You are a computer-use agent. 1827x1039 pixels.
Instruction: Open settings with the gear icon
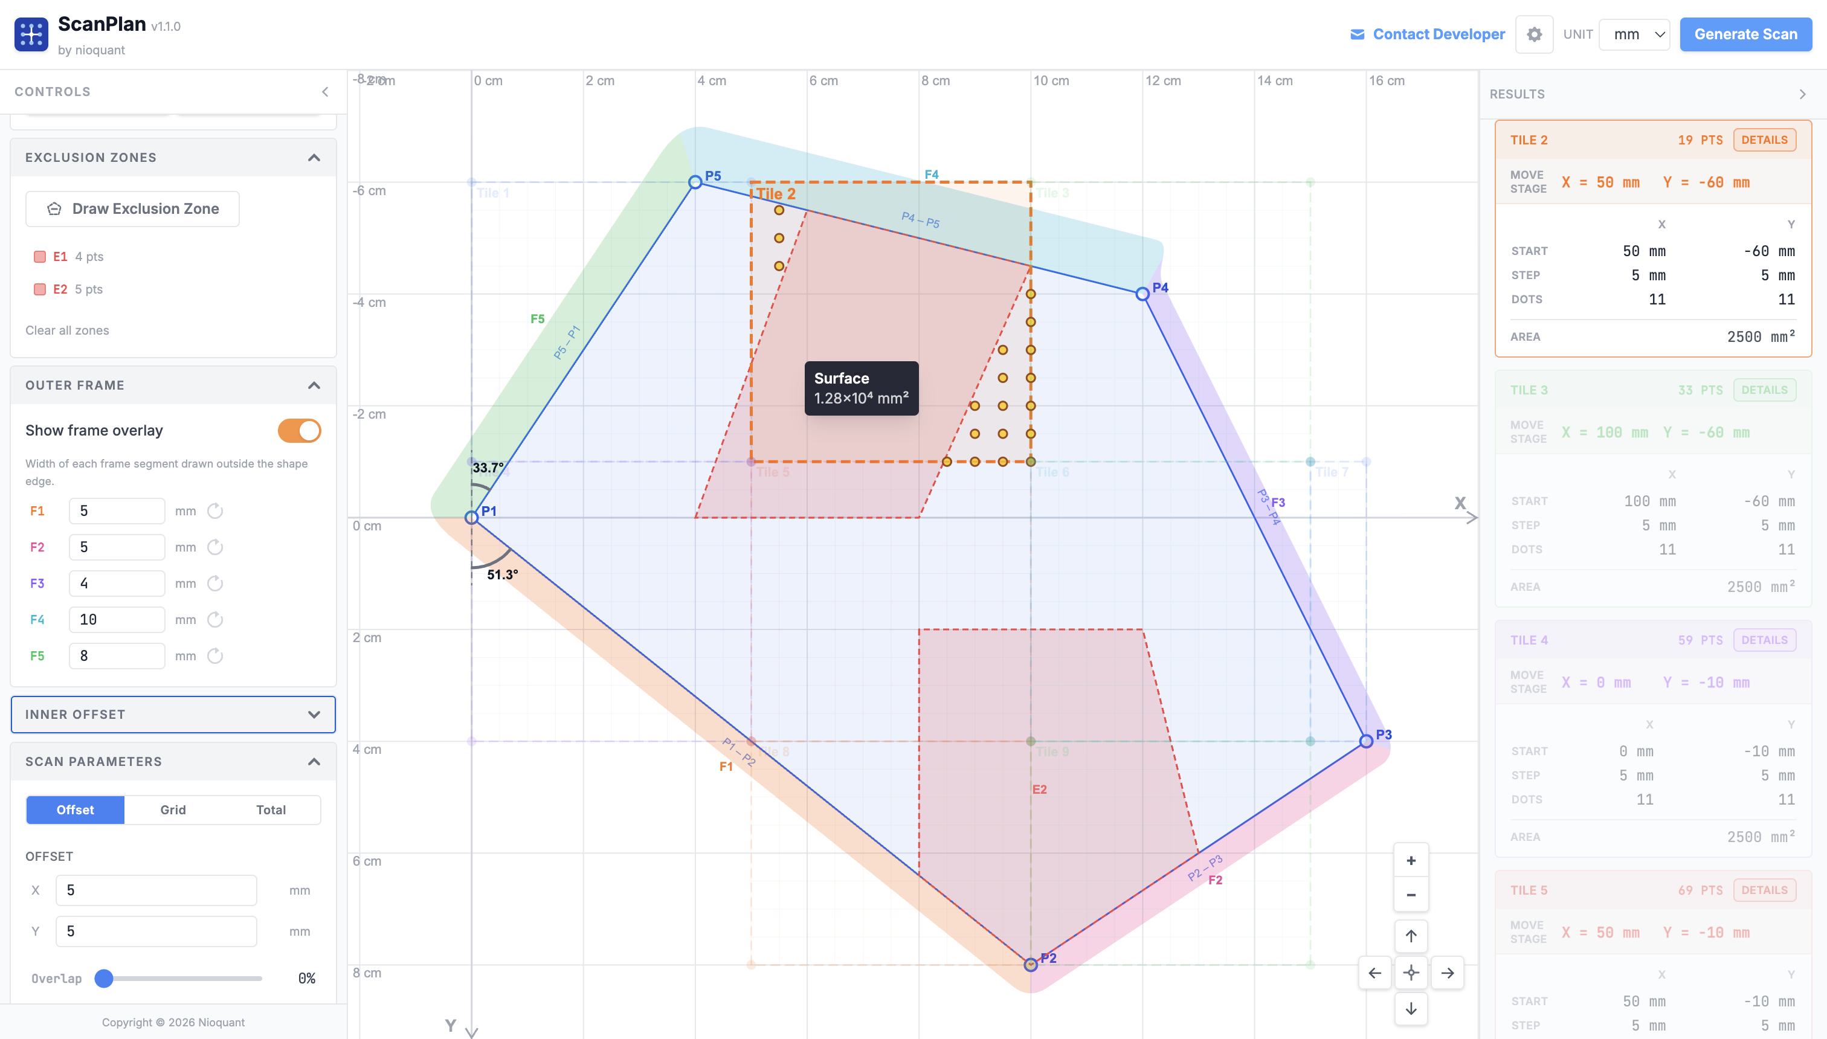[1534, 34]
